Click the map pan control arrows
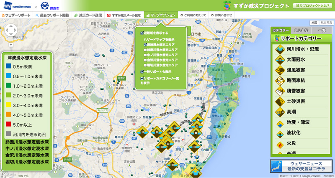This screenshot has height=178, width=335. (11, 30)
